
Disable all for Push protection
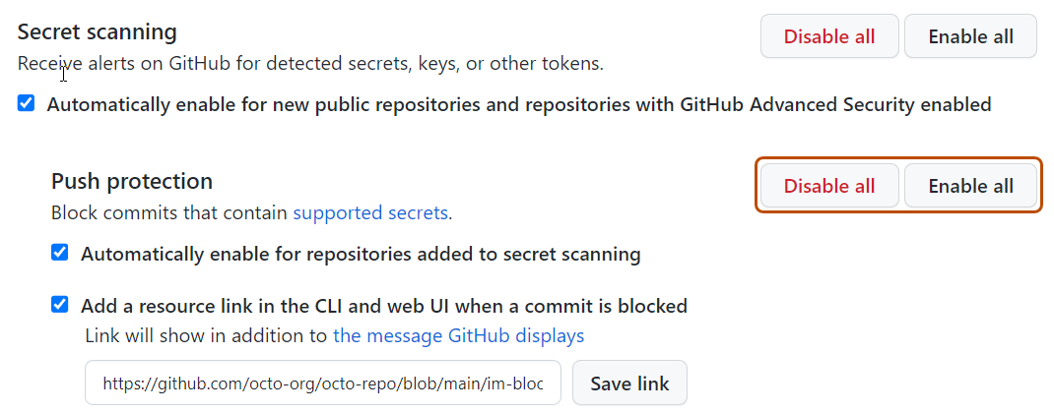829,186
